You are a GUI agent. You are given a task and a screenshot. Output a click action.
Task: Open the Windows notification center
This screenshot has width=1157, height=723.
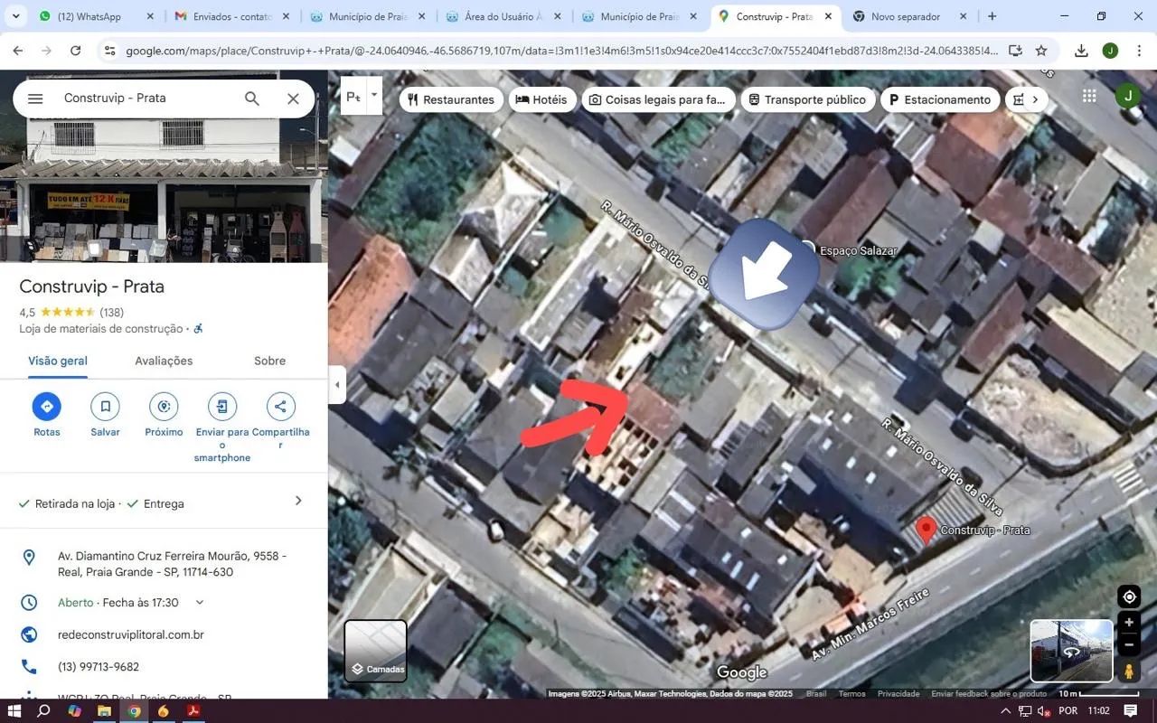1130,711
